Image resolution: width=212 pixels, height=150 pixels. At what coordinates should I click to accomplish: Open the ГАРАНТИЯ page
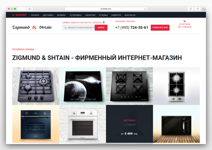point(90,15)
